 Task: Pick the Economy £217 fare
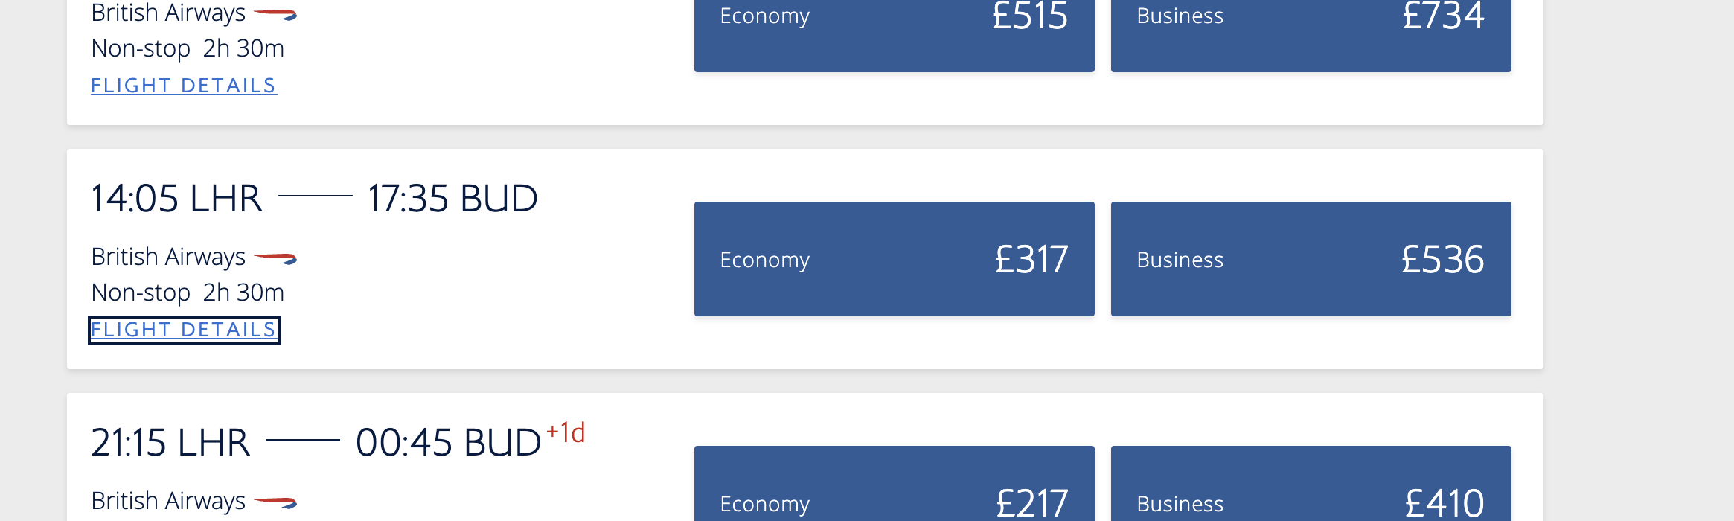click(894, 484)
